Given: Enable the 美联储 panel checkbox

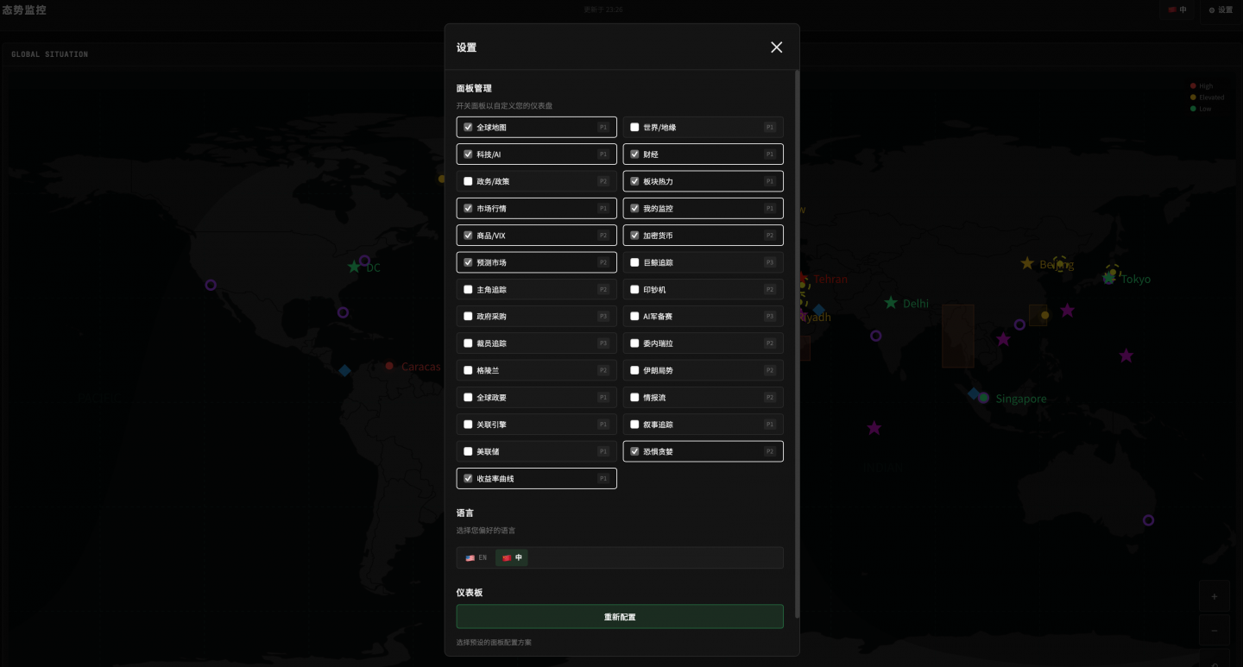Looking at the screenshot, I should pyautogui.click(x=468, y=451).
